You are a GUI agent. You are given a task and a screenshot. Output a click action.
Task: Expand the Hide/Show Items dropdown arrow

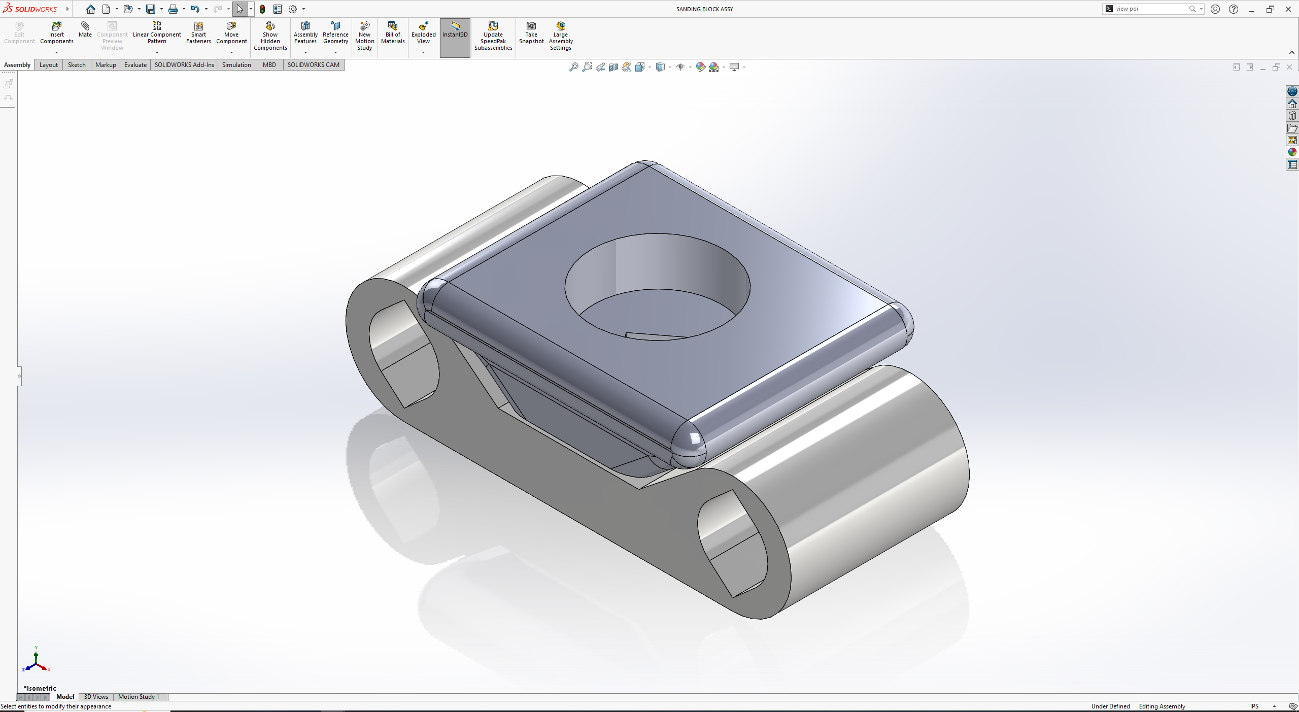tap(690, 67)
